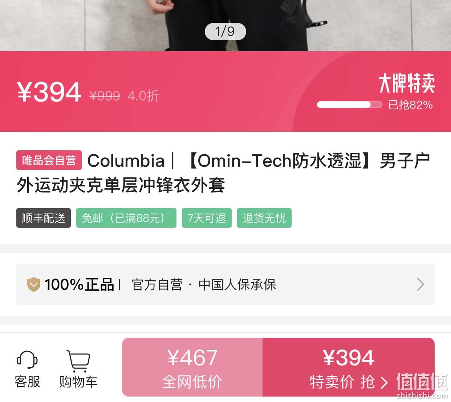Tap the 顺丰配送 shipping tag

[44, 218]
